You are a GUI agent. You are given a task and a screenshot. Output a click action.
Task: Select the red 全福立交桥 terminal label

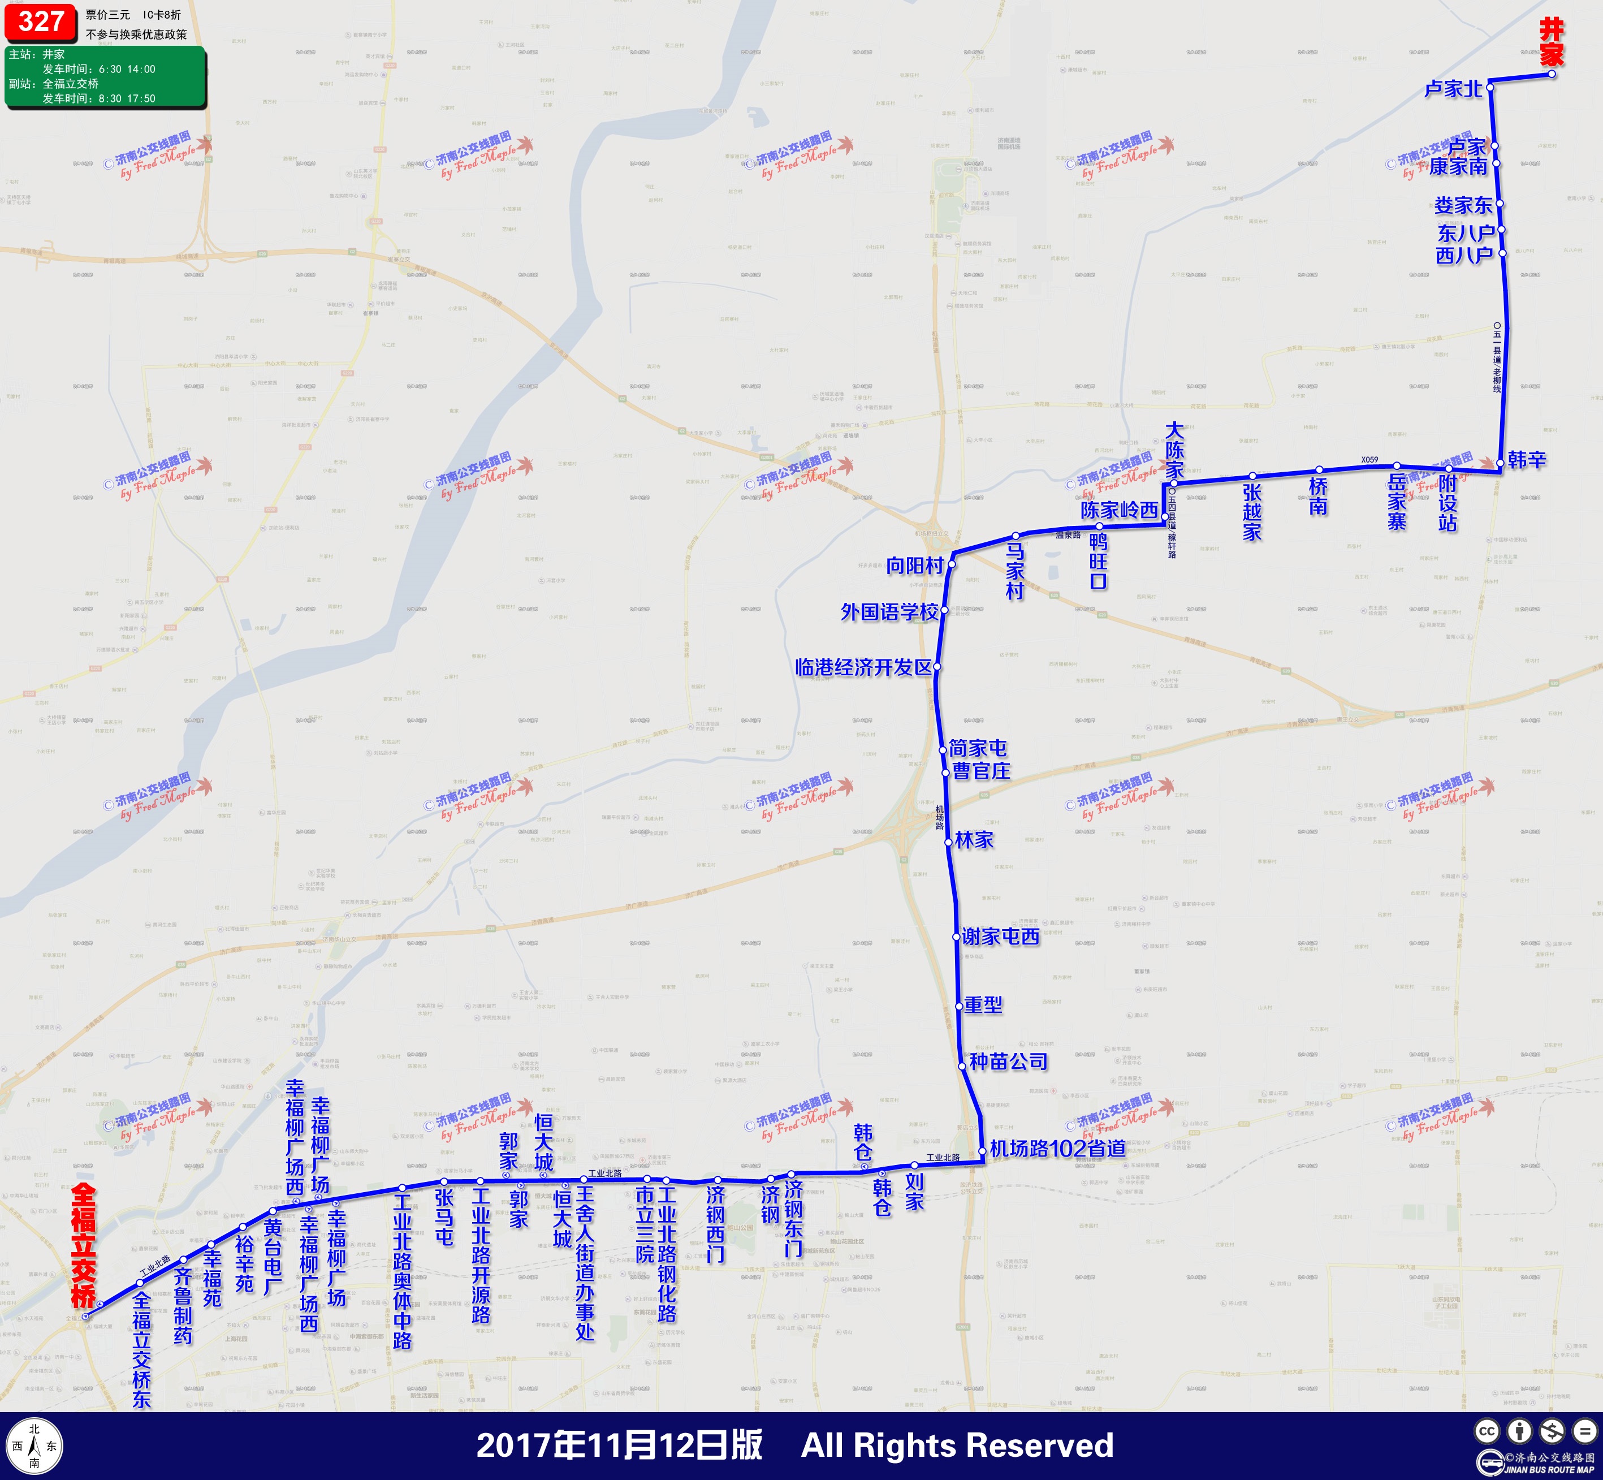[83, 1245]
